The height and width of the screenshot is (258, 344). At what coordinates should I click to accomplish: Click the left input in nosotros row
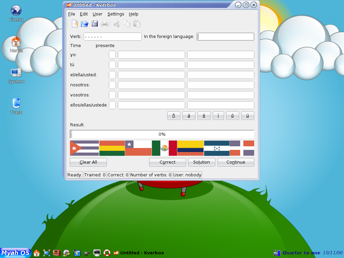[x=152, y=85]
